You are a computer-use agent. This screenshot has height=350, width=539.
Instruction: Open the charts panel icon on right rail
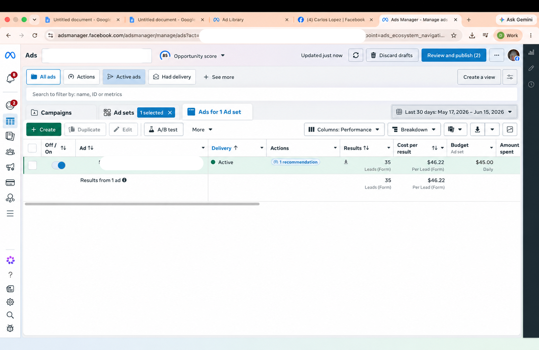tap(531, 53)
